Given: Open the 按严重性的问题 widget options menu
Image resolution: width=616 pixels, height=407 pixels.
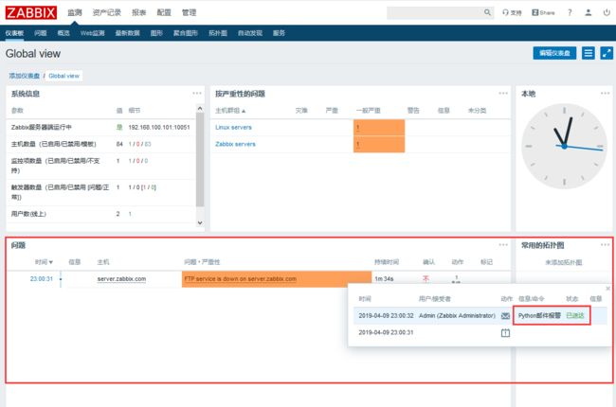Looking at the screenshot, I should [x=503, y=94].
